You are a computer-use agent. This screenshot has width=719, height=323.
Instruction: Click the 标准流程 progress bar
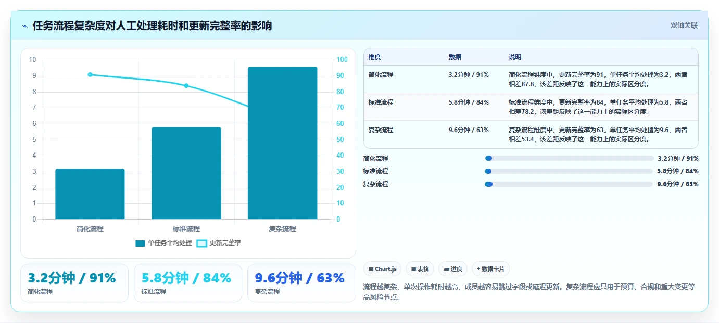pos(569,171)
